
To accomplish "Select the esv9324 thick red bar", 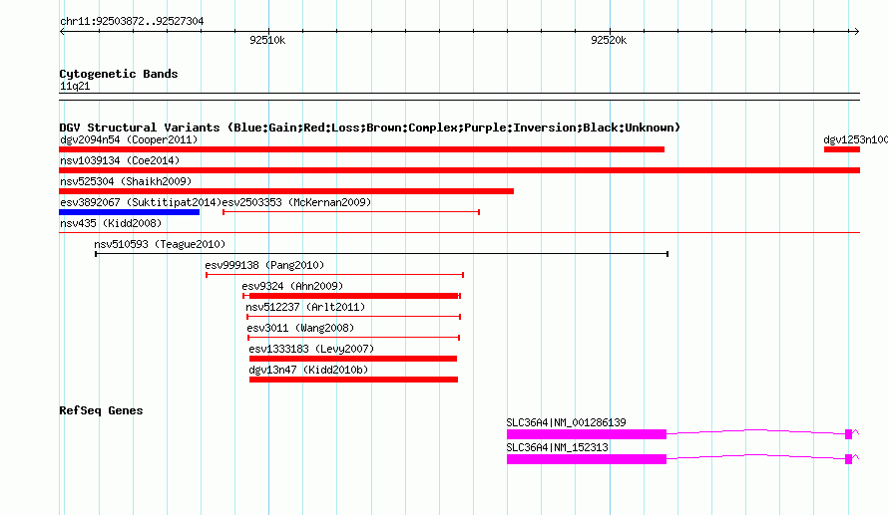I will coord(353,296).
